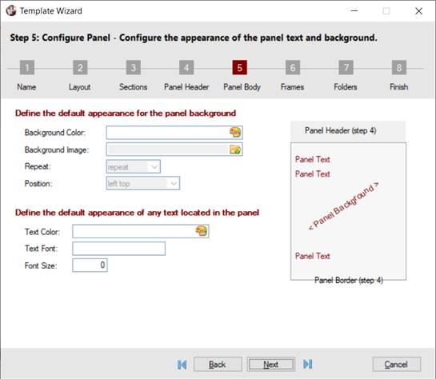This screenshot has height=379, width=436.
Task: Go to step 1 Name
Action: click(x=27, y=67)
